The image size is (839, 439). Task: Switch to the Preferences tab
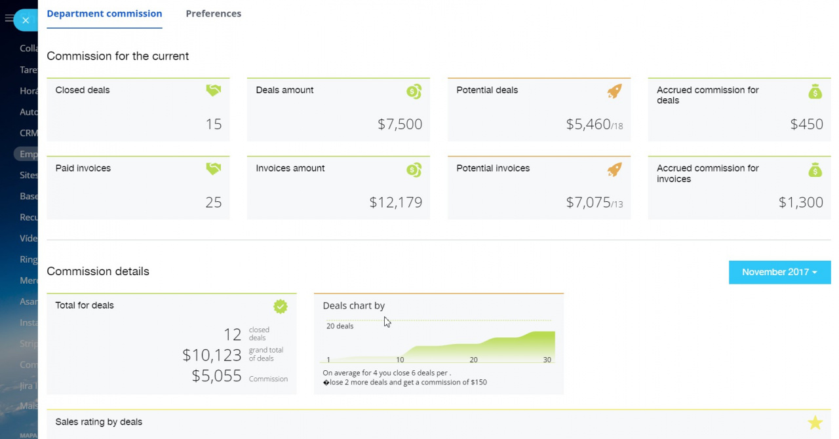pyautogui.click(x=213, y=14)
